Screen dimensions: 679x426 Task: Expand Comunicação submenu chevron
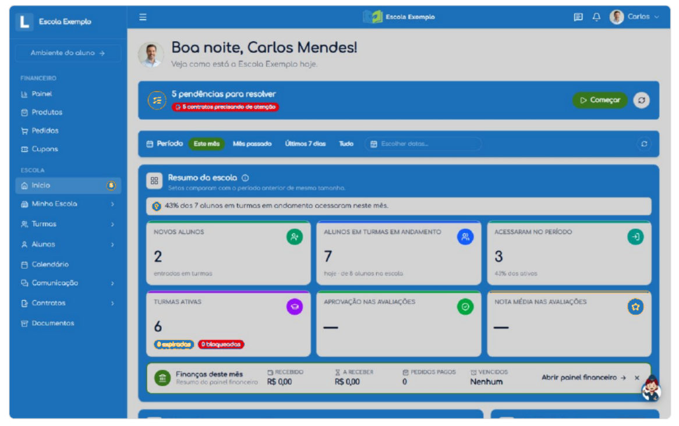tap(112, 283)
